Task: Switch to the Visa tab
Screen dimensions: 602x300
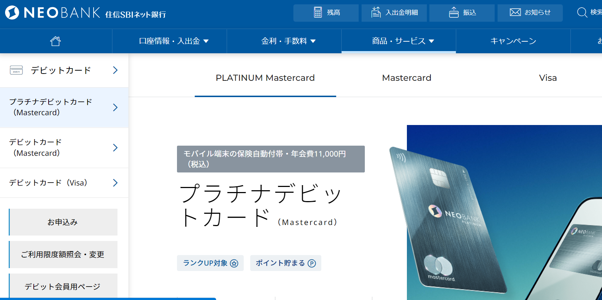Action: point(548,78)
